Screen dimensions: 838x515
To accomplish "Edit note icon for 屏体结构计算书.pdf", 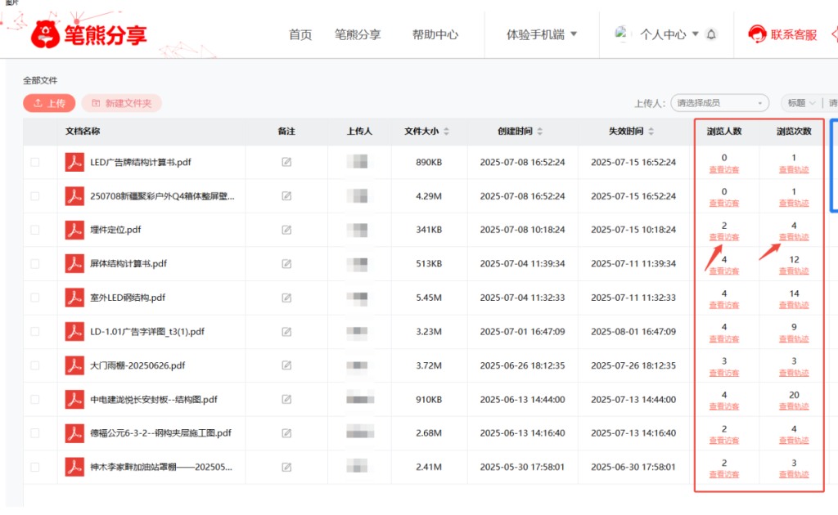I will point(286,264).
